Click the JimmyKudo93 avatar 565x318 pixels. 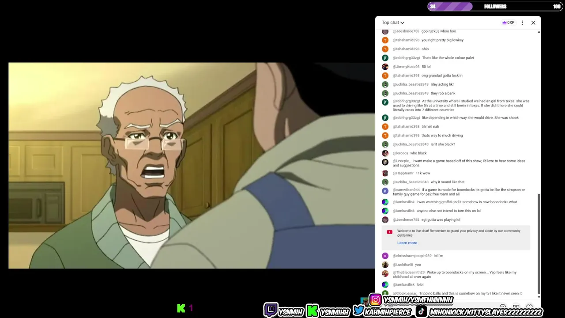(385, 67)
